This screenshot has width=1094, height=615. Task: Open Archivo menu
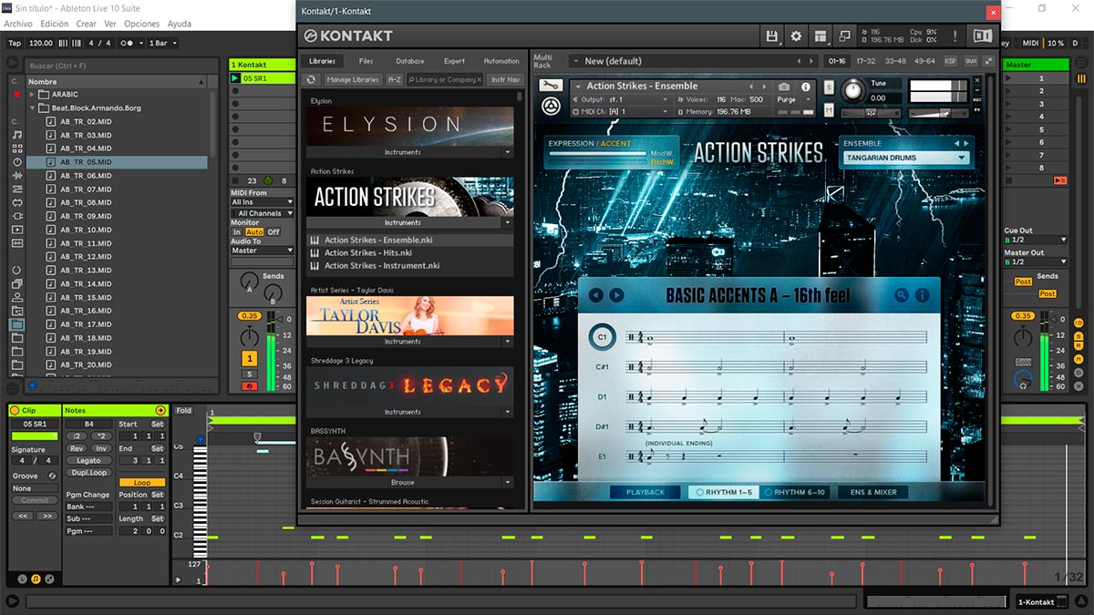18,24
